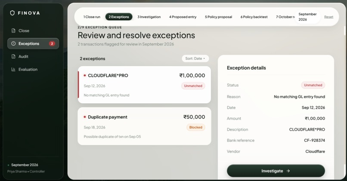
Task: Click the Amount value ₹1,00,000 in details
Action: (315, 119)
